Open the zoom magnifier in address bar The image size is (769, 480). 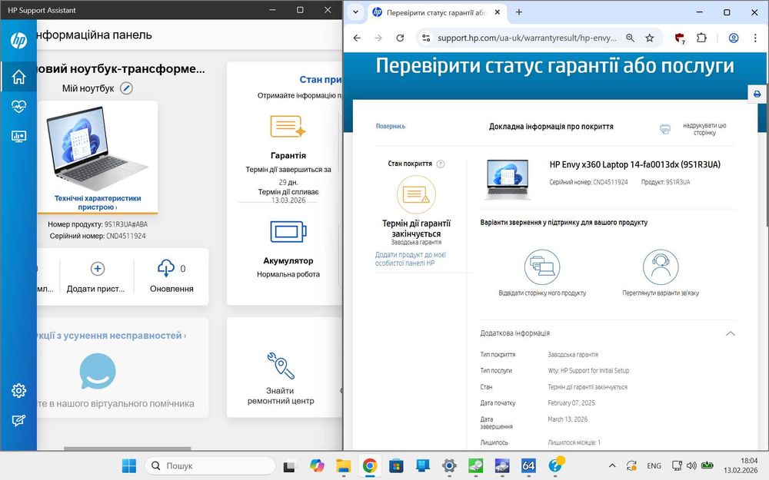click(x=631, y=38)
